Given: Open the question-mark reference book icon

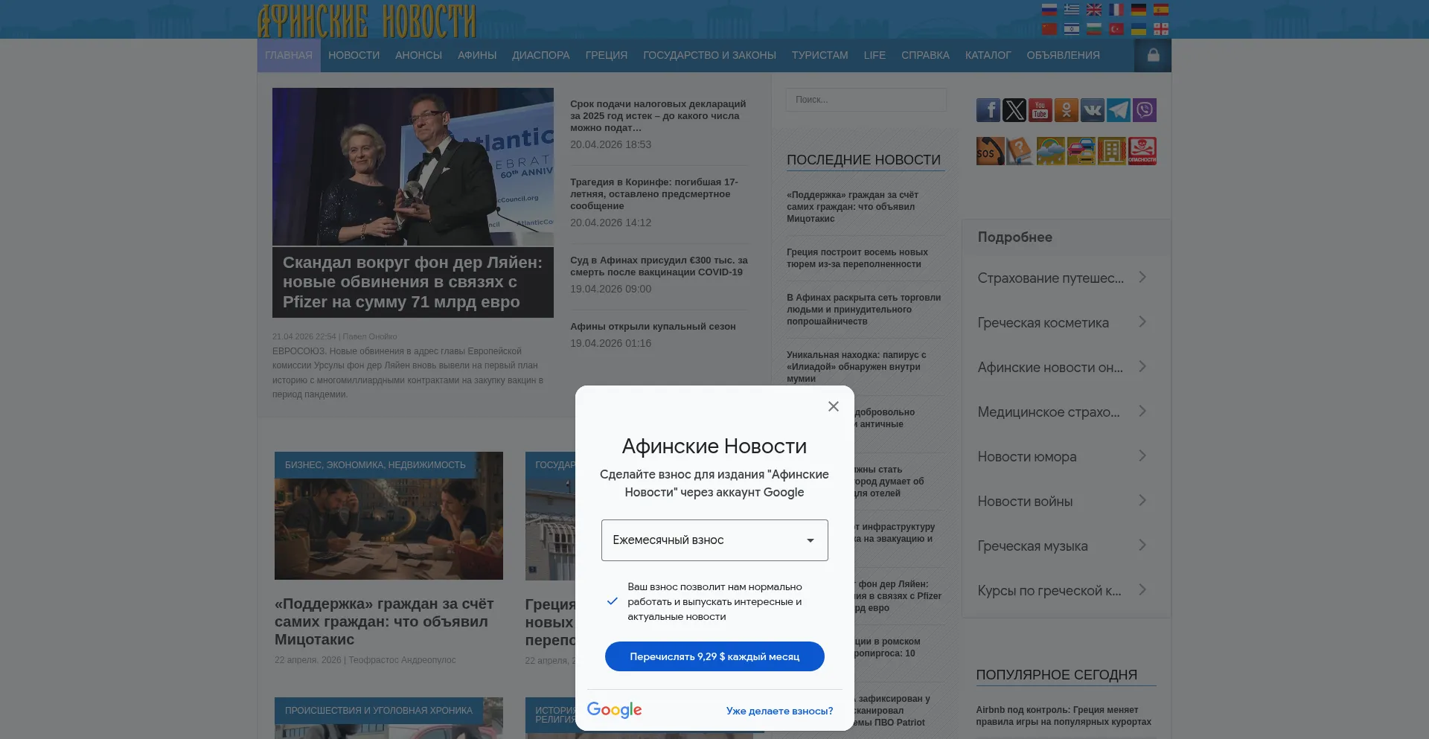Looking at the screenshot, I should 1020,151.
